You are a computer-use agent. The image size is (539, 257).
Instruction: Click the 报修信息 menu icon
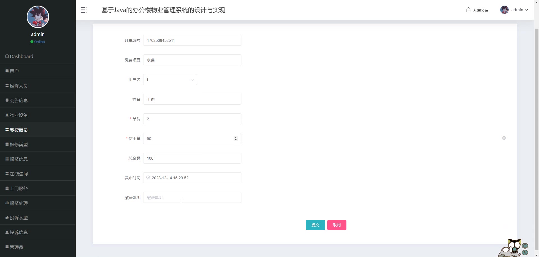coord(7,159)
